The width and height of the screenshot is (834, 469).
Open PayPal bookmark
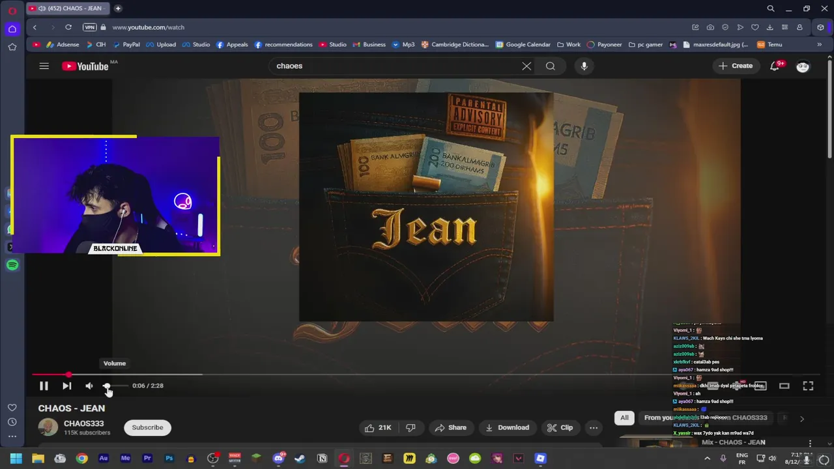coord(126,45)
